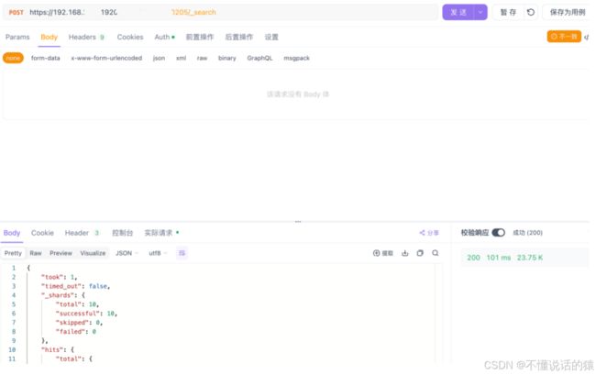
Task: Open the JSON format dropdown
Action: [x=127, y=253]
